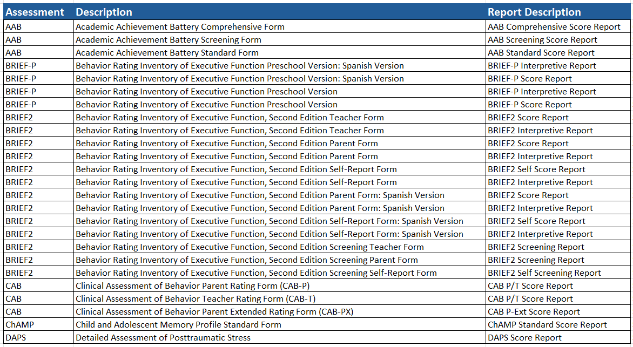Viewport: 633px width, 347px height.
Task: Click the DAPS assessment cell
Action: point(39,337)
